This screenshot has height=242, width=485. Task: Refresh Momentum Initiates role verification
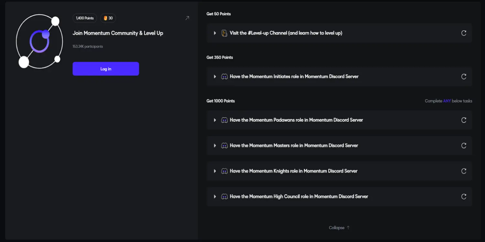coord(464,76)
